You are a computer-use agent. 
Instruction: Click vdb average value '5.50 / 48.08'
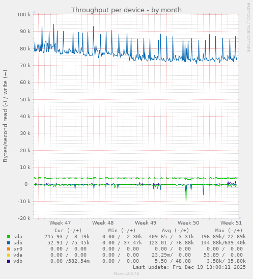(173, 261)
